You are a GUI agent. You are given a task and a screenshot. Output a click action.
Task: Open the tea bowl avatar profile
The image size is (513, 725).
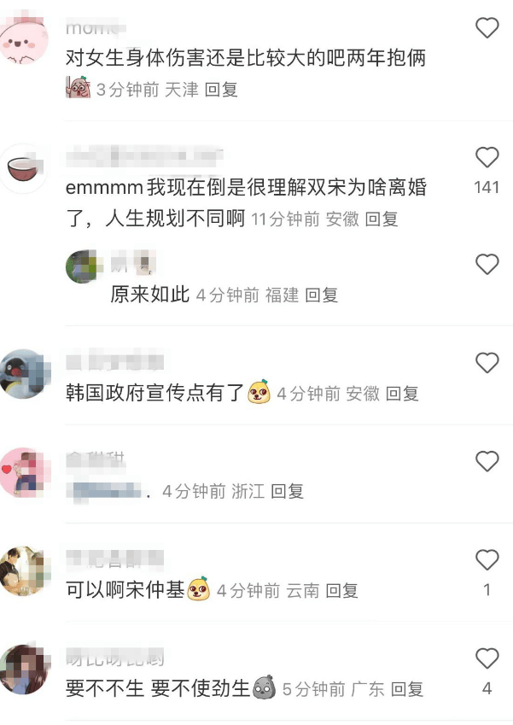tap(23, 169)
